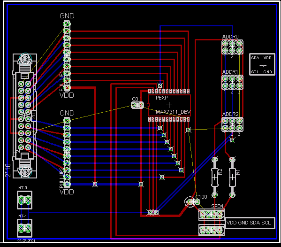Select the ADDR1 header label
This screenshot has height=247, width=281.
click(230, 72)
